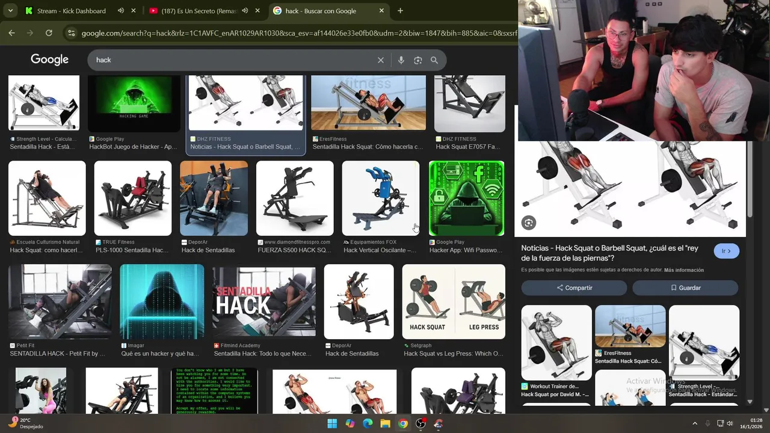Go forward in browser history
770x433 pixels.
click(x=30, y=33)
